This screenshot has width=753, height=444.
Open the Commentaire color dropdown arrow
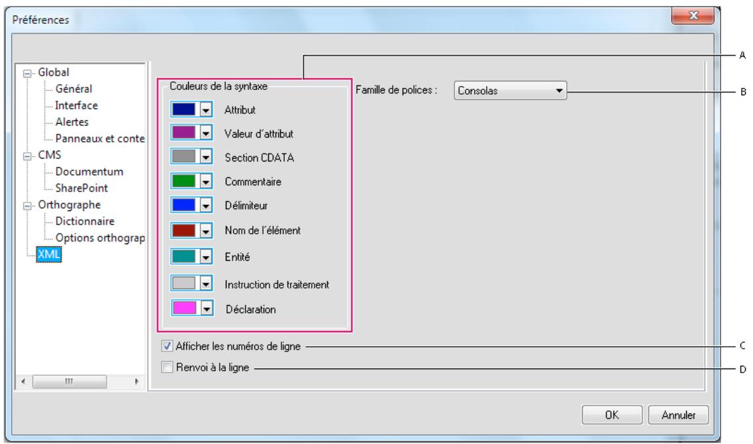[x=205, y=181]
